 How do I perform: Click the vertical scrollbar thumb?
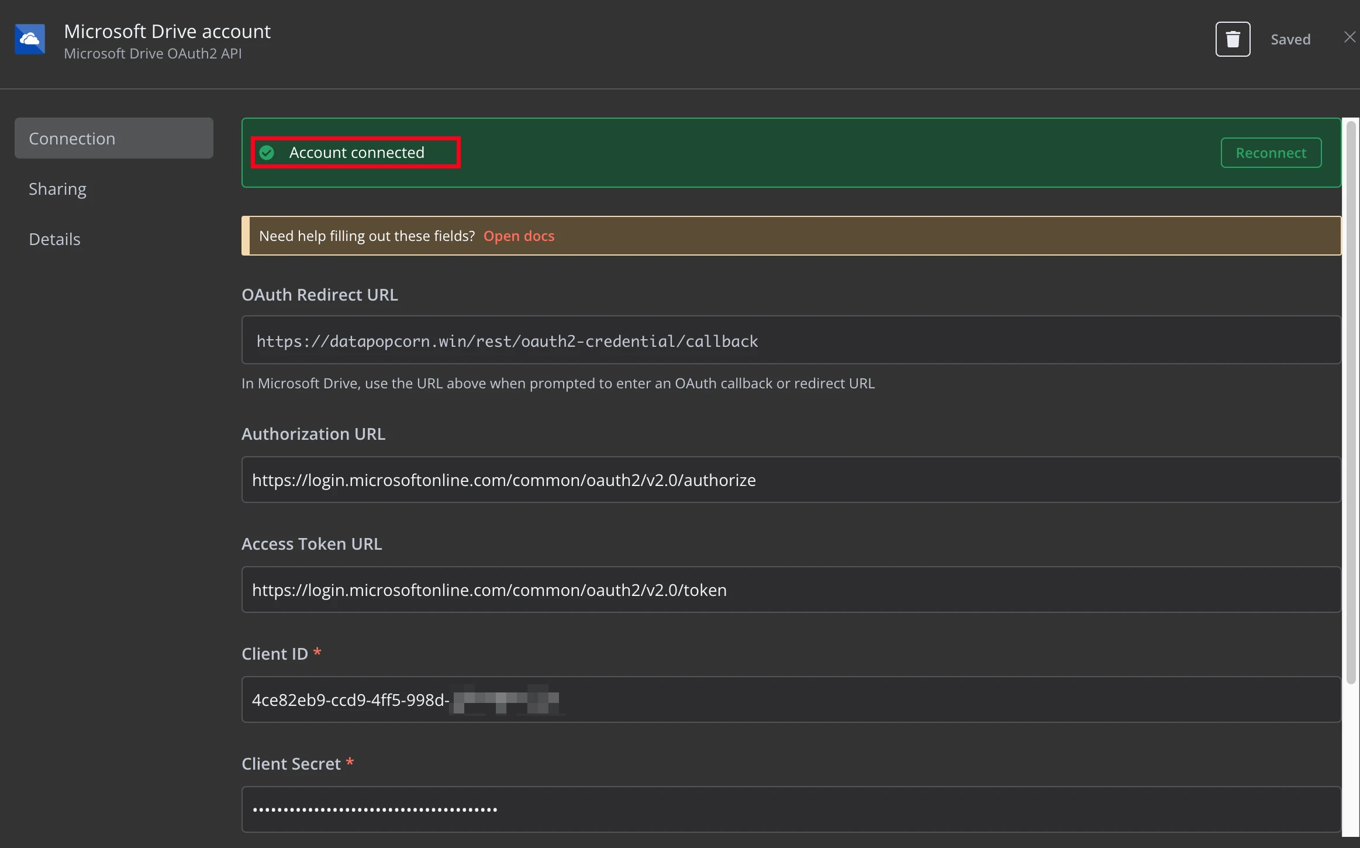click(1351, 404)
